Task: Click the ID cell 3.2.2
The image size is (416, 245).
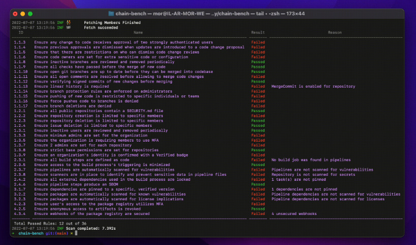Action: coord(20,194)
